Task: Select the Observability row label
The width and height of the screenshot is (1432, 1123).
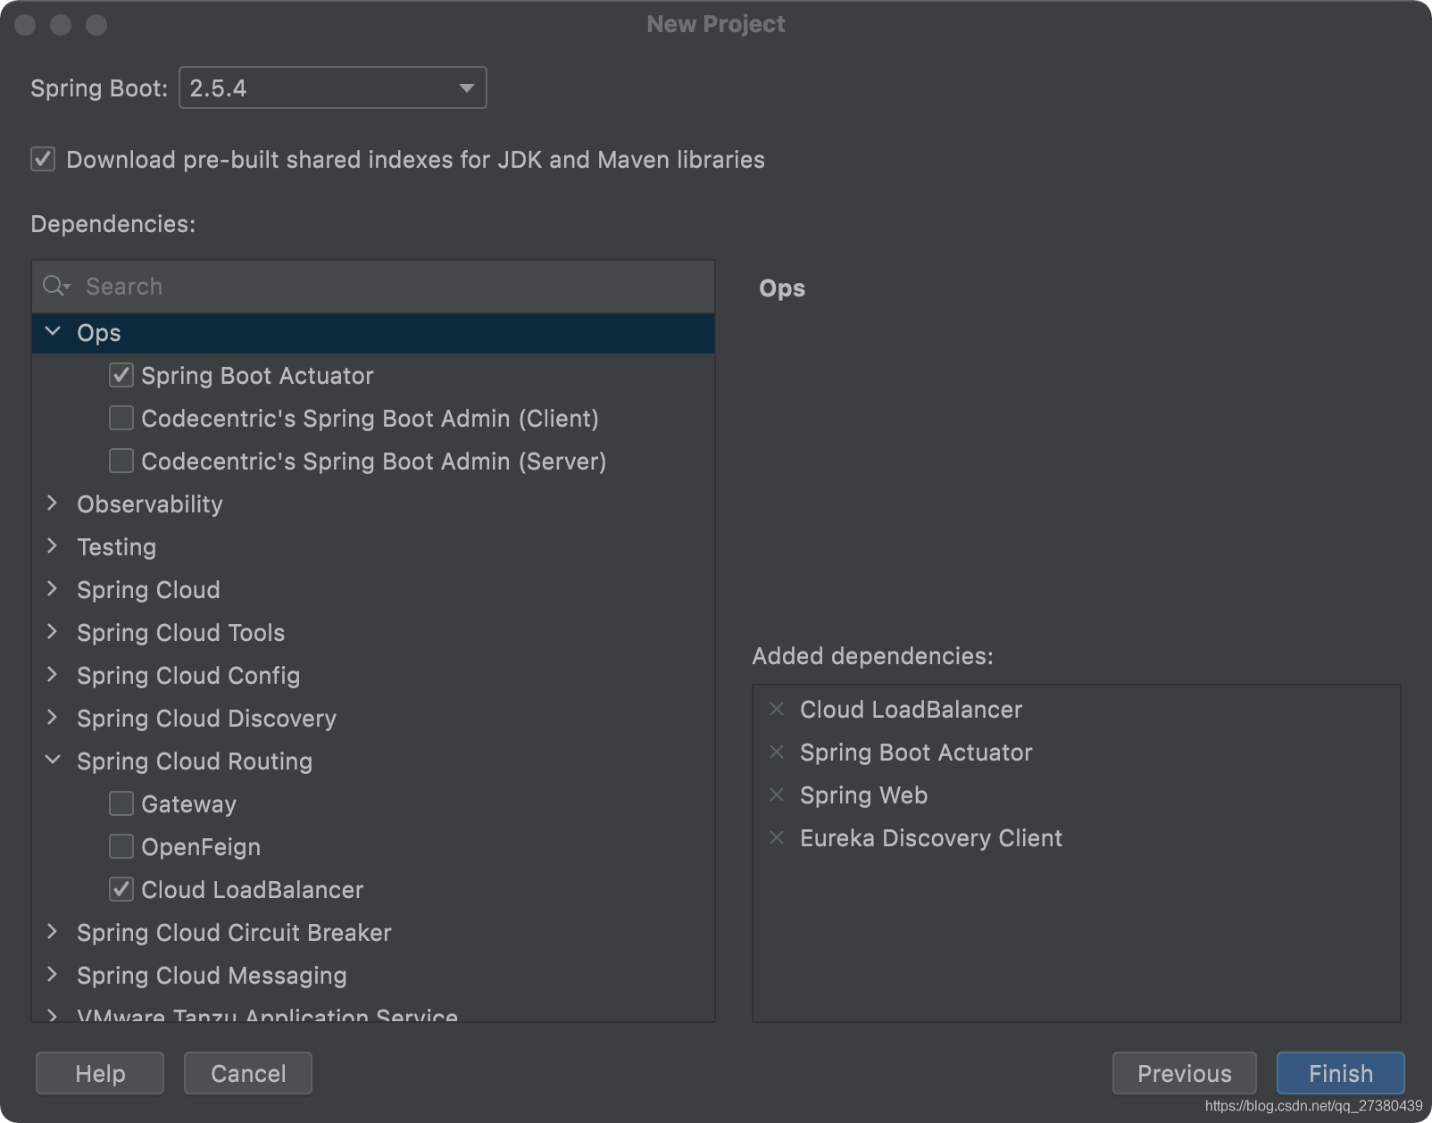Action: pos(150,504)
